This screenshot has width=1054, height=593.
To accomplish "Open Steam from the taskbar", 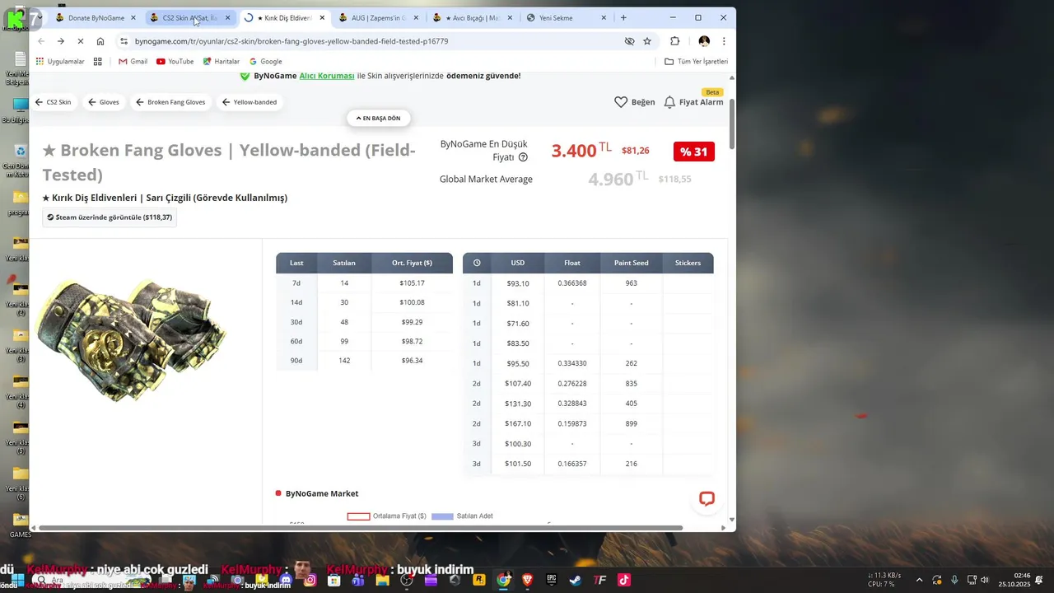I will click(575, 580).
